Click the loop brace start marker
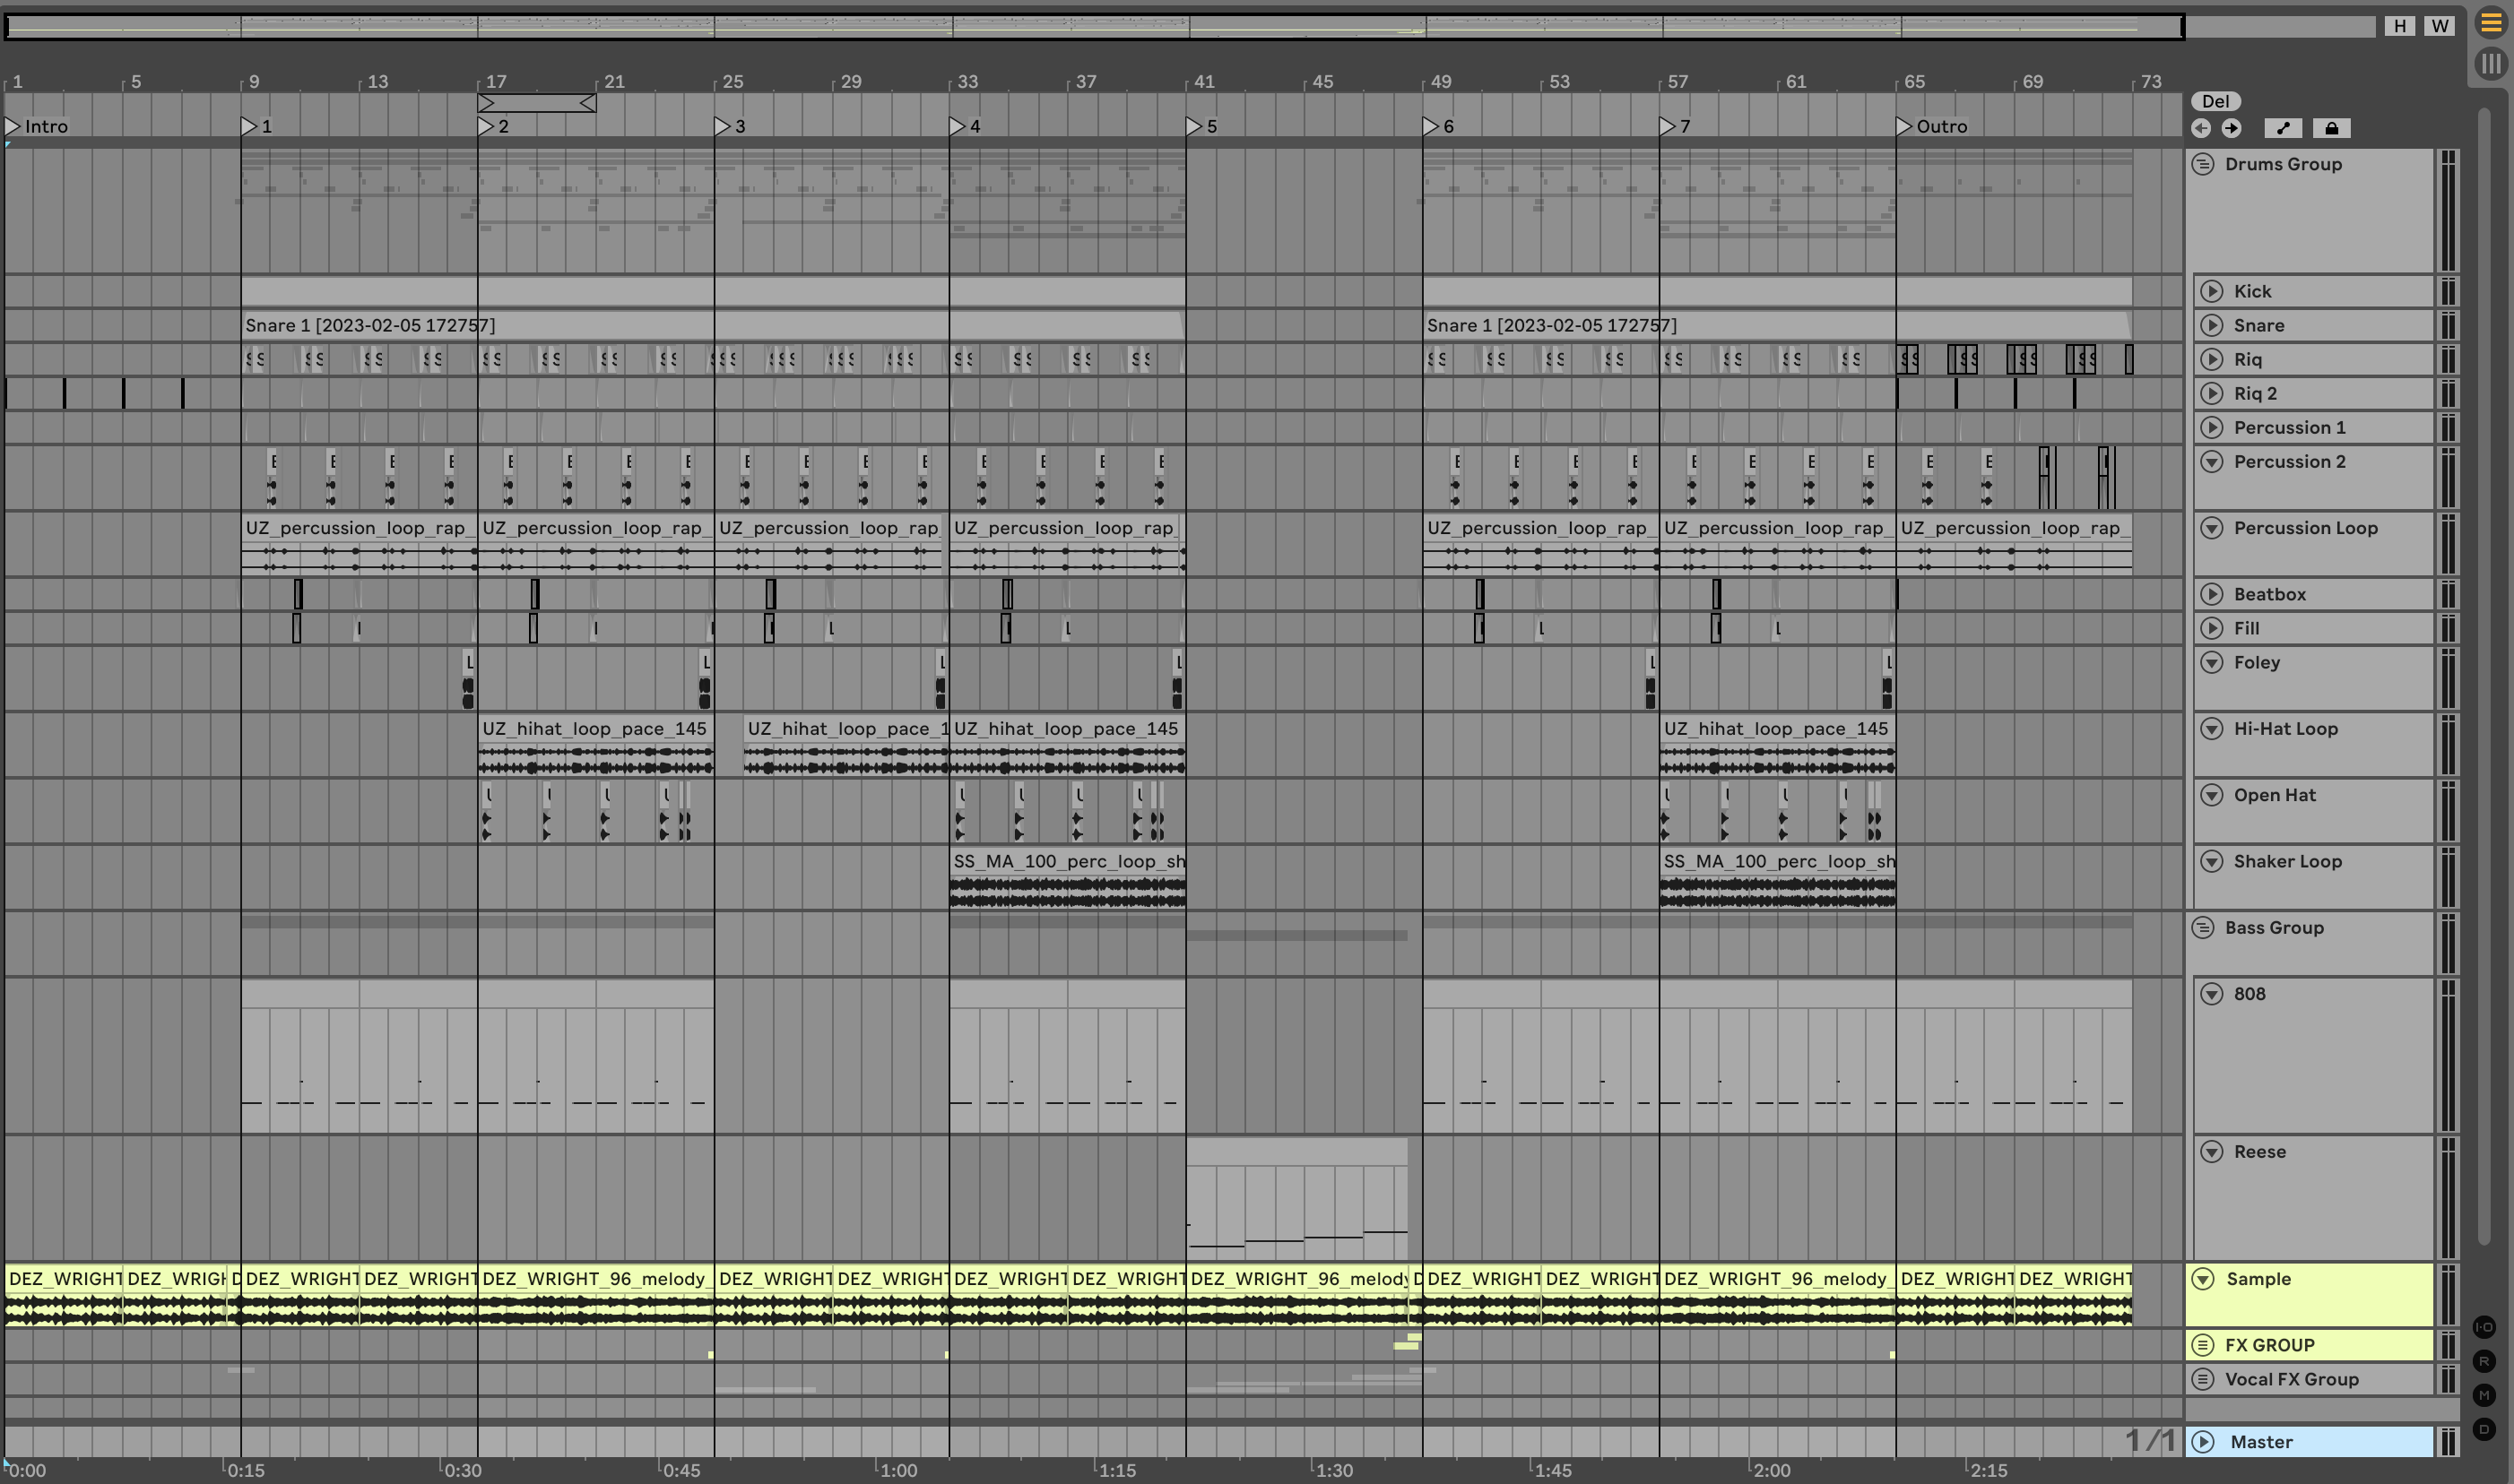This screenshot has height=1484, width=2514. [486, 102]
